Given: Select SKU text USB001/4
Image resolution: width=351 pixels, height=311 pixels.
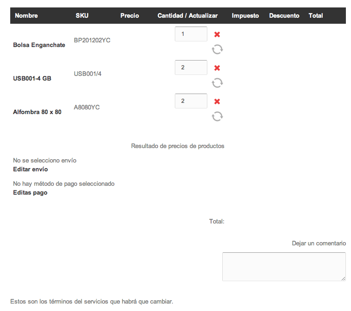Looking at the screenshot, I should (x=87, y=74).
